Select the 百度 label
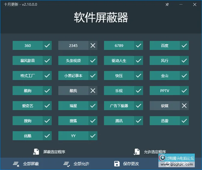The width and height of the screenshot is (202, 170). 165,45
